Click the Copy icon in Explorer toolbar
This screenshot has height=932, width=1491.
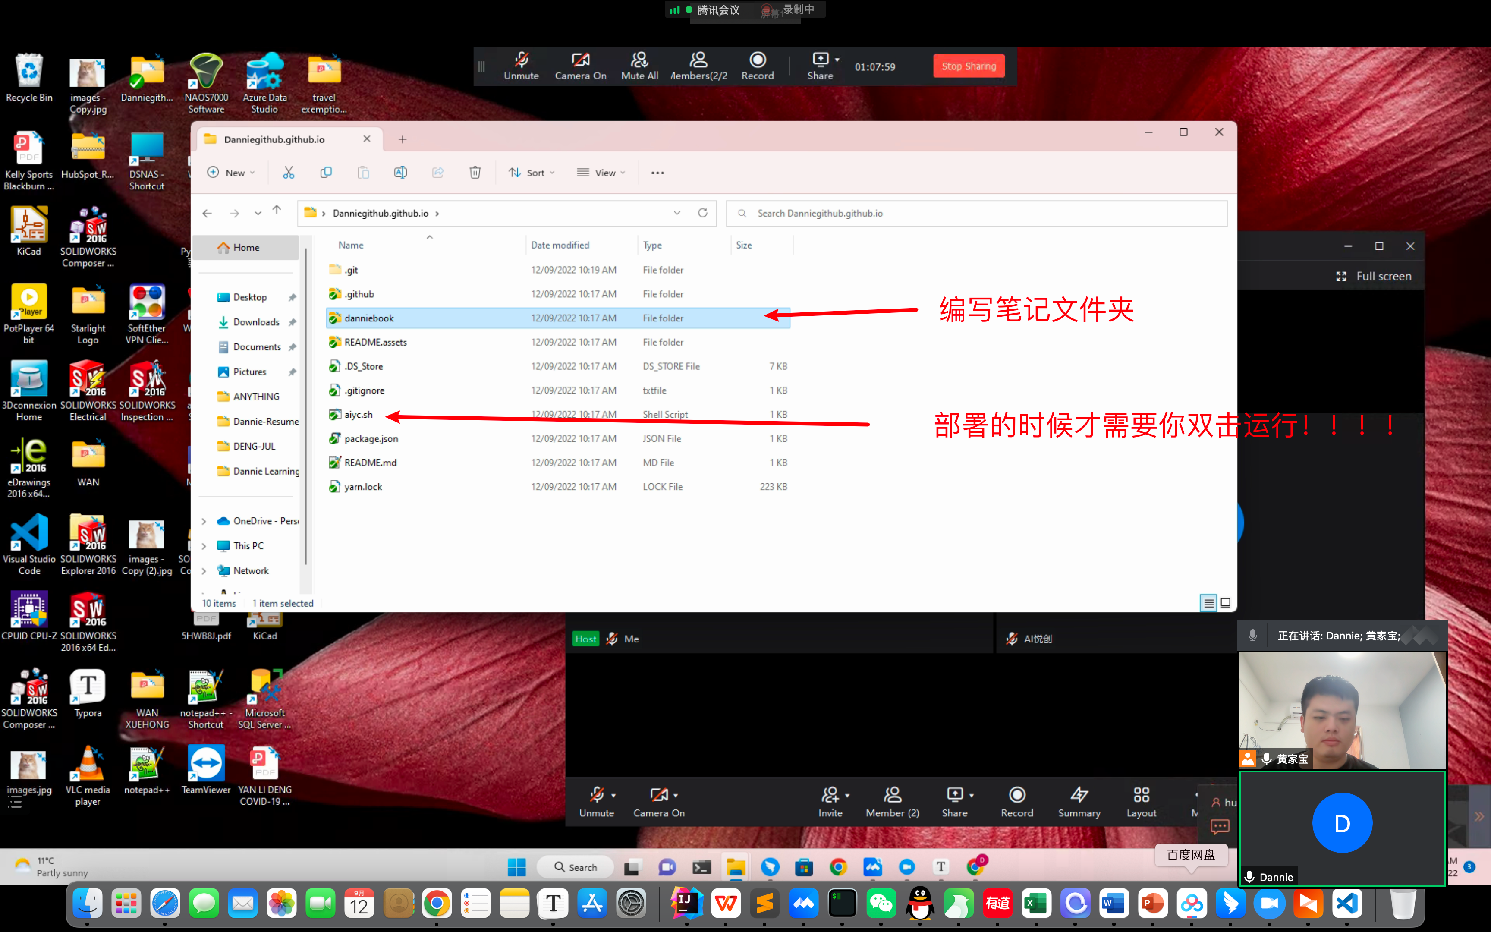326,173
